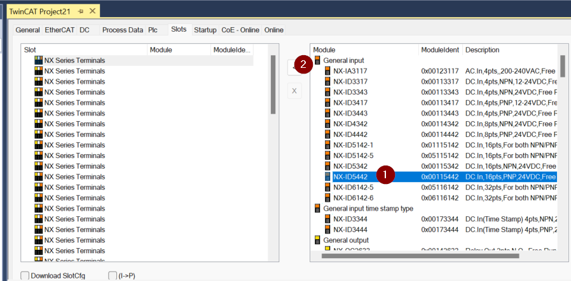Image resolution: width=571 pixels, height=281 pixels.
Task: Select the Slots tab
Action: click(x=179, y=29)
